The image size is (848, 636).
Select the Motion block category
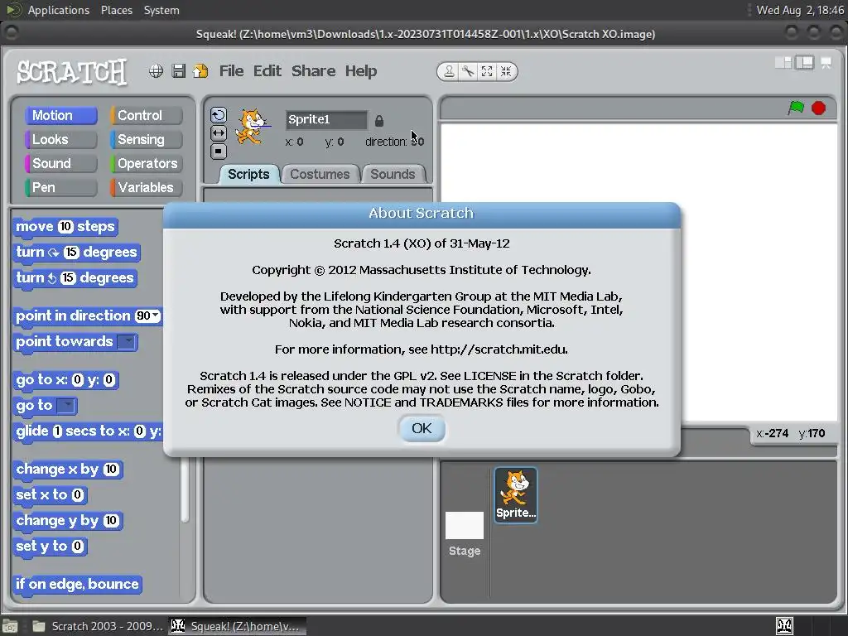(x=61, y=115)
